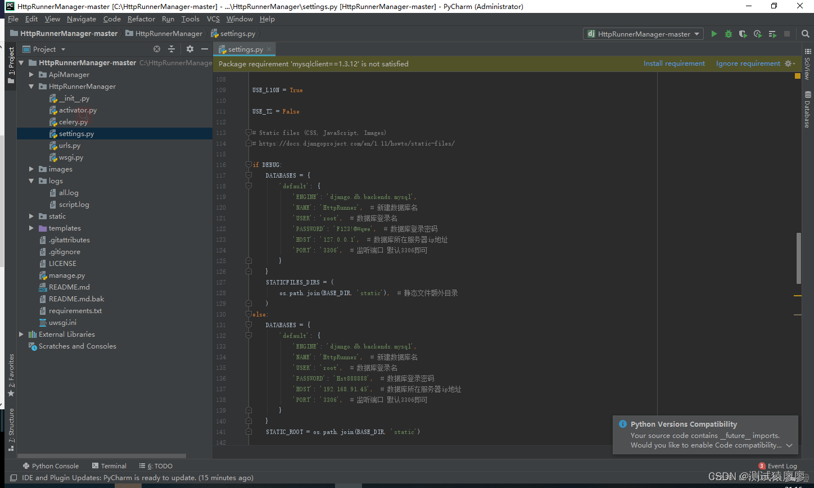
Task: Run with coverage
Action: click(743, 34)
